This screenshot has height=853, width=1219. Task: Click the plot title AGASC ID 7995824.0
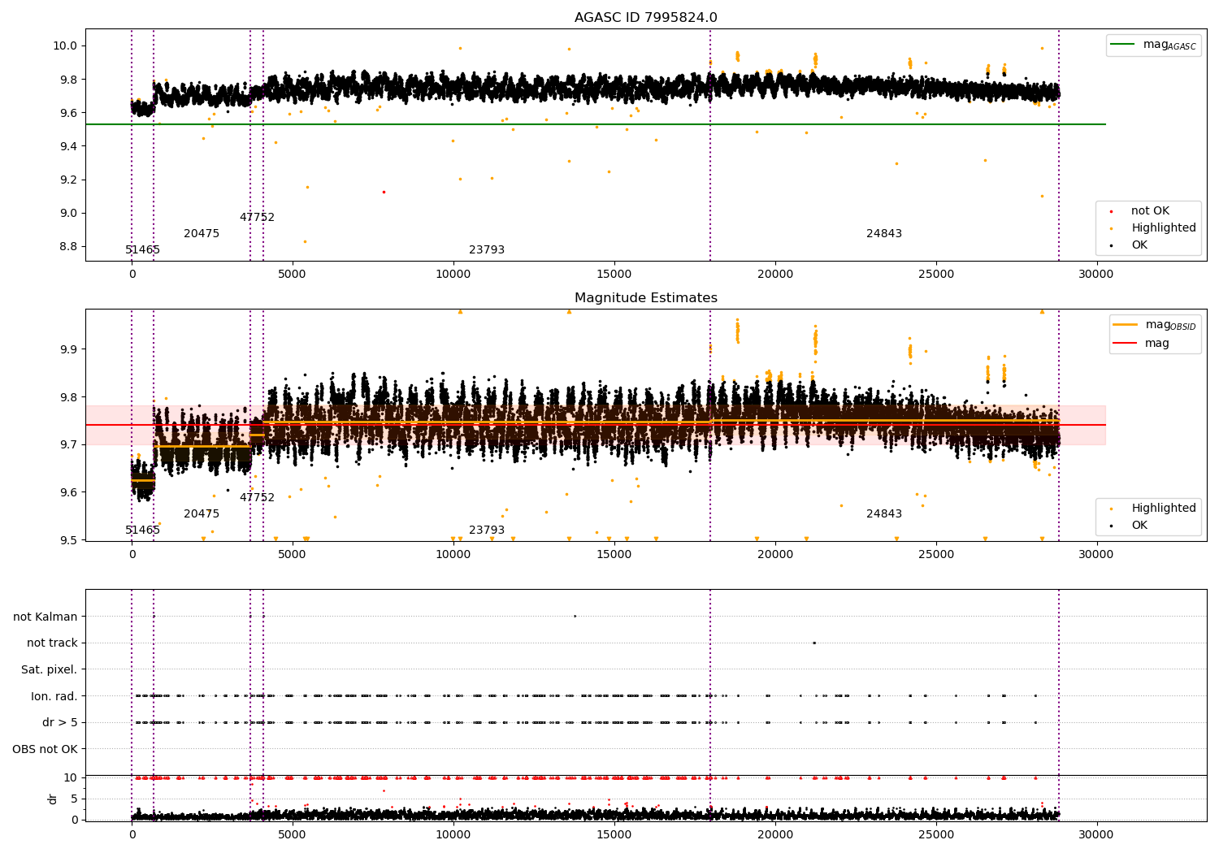(x=645, y=18)
